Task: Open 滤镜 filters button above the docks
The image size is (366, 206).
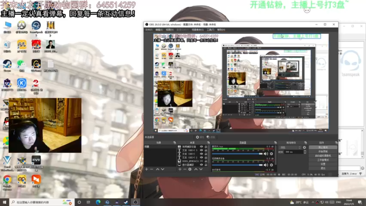Action: click(211, 137)
